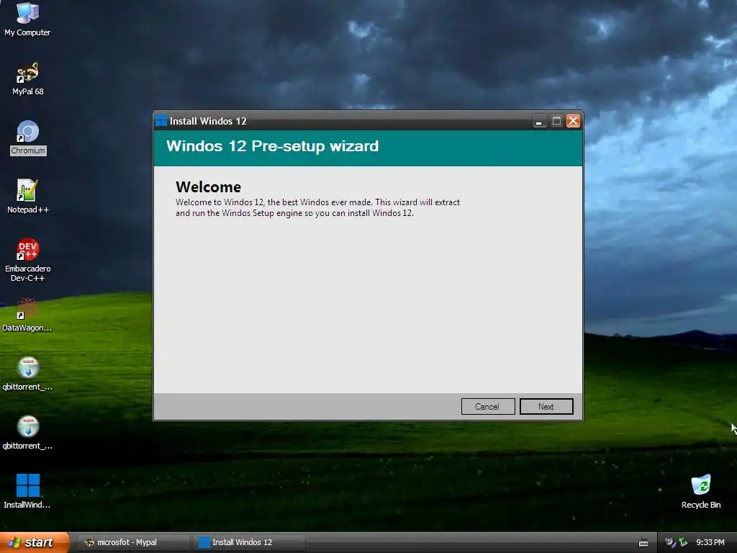
Task: Click the keyboard icon on the taskbar
Action: [643, 543]
